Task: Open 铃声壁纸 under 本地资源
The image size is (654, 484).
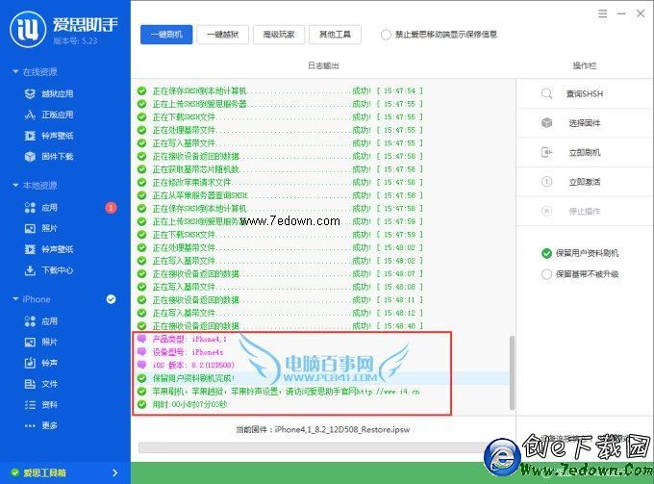Action: click(x=49, y=249)
